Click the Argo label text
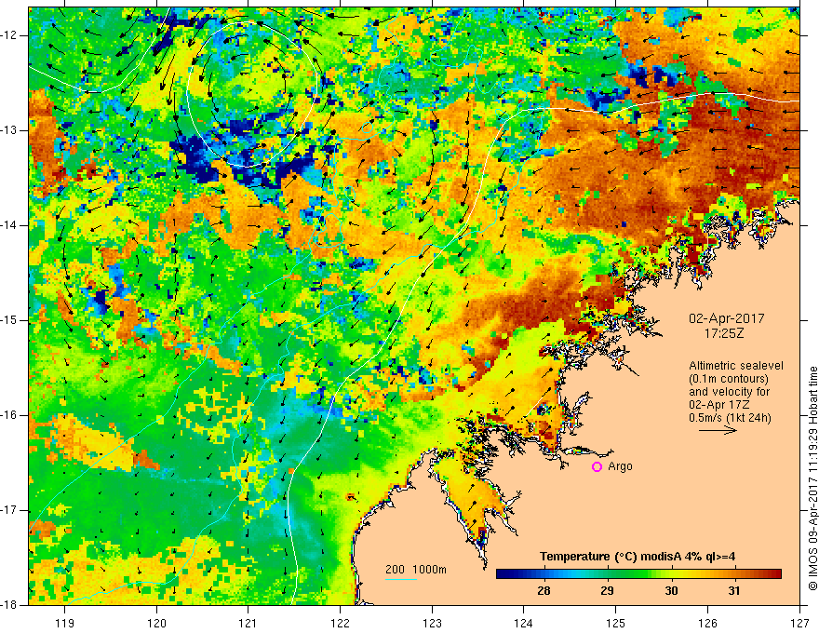 pyautogui.click(x=620, y=466)
